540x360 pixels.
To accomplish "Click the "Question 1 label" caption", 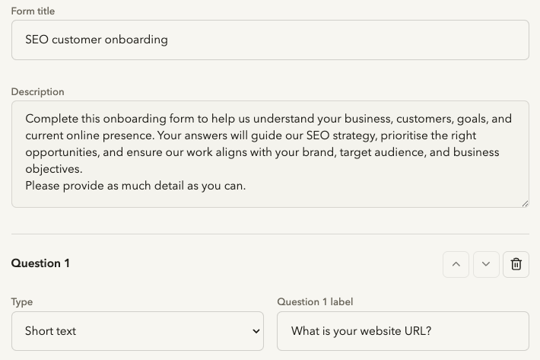I will (x=315, y=302).
